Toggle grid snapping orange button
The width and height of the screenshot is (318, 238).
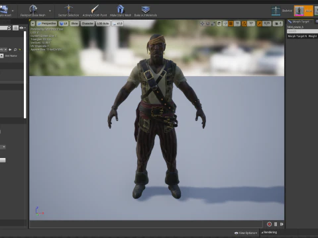point(231,23)
